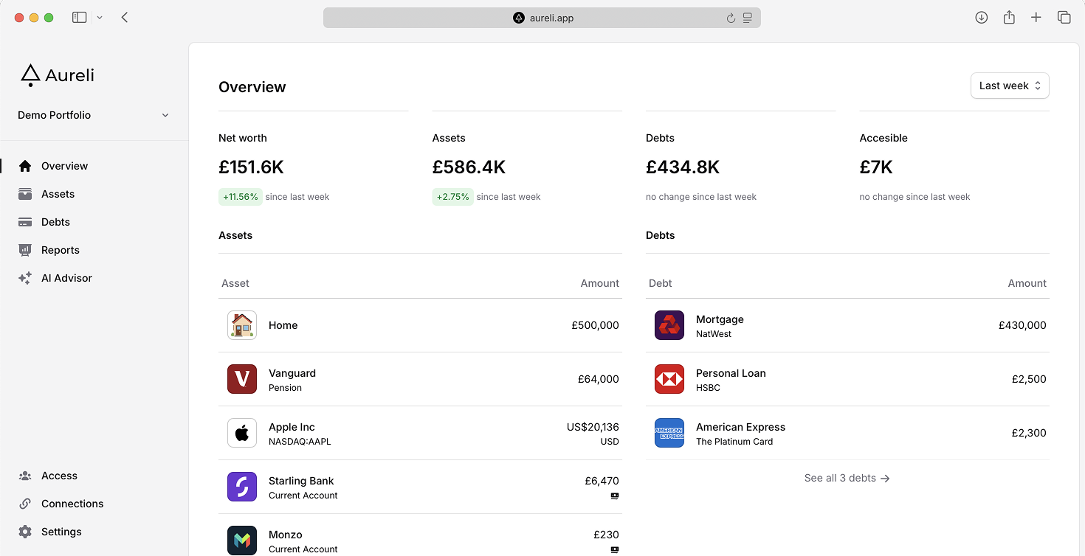Navigate to Debts in sidebar

click(55, 222)
